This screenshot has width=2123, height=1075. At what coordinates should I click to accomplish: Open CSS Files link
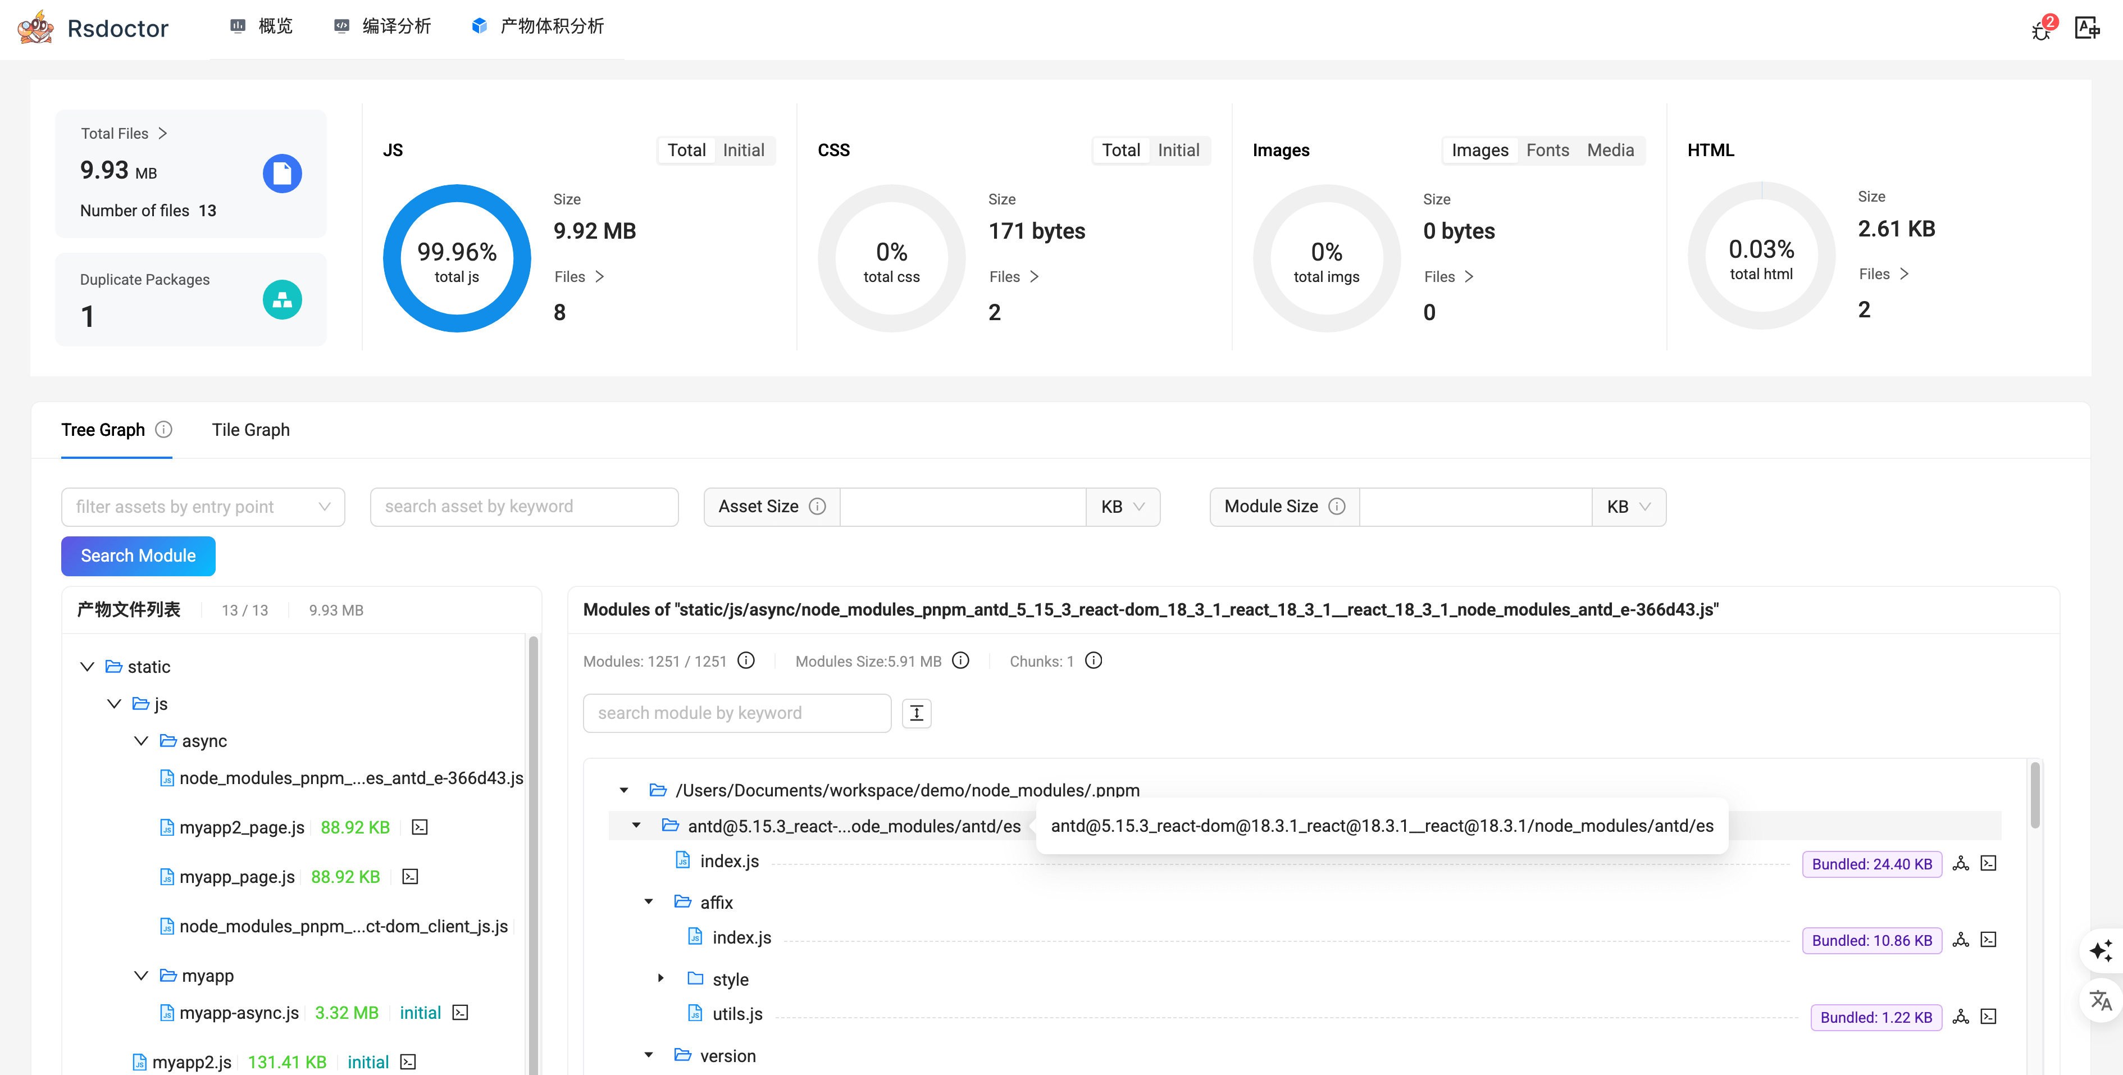[x=1014, y=276]
